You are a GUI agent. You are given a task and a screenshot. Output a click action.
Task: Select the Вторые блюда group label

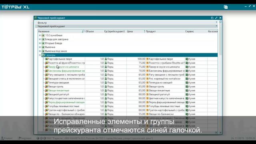pyautogui.click(x=54, y=43)
